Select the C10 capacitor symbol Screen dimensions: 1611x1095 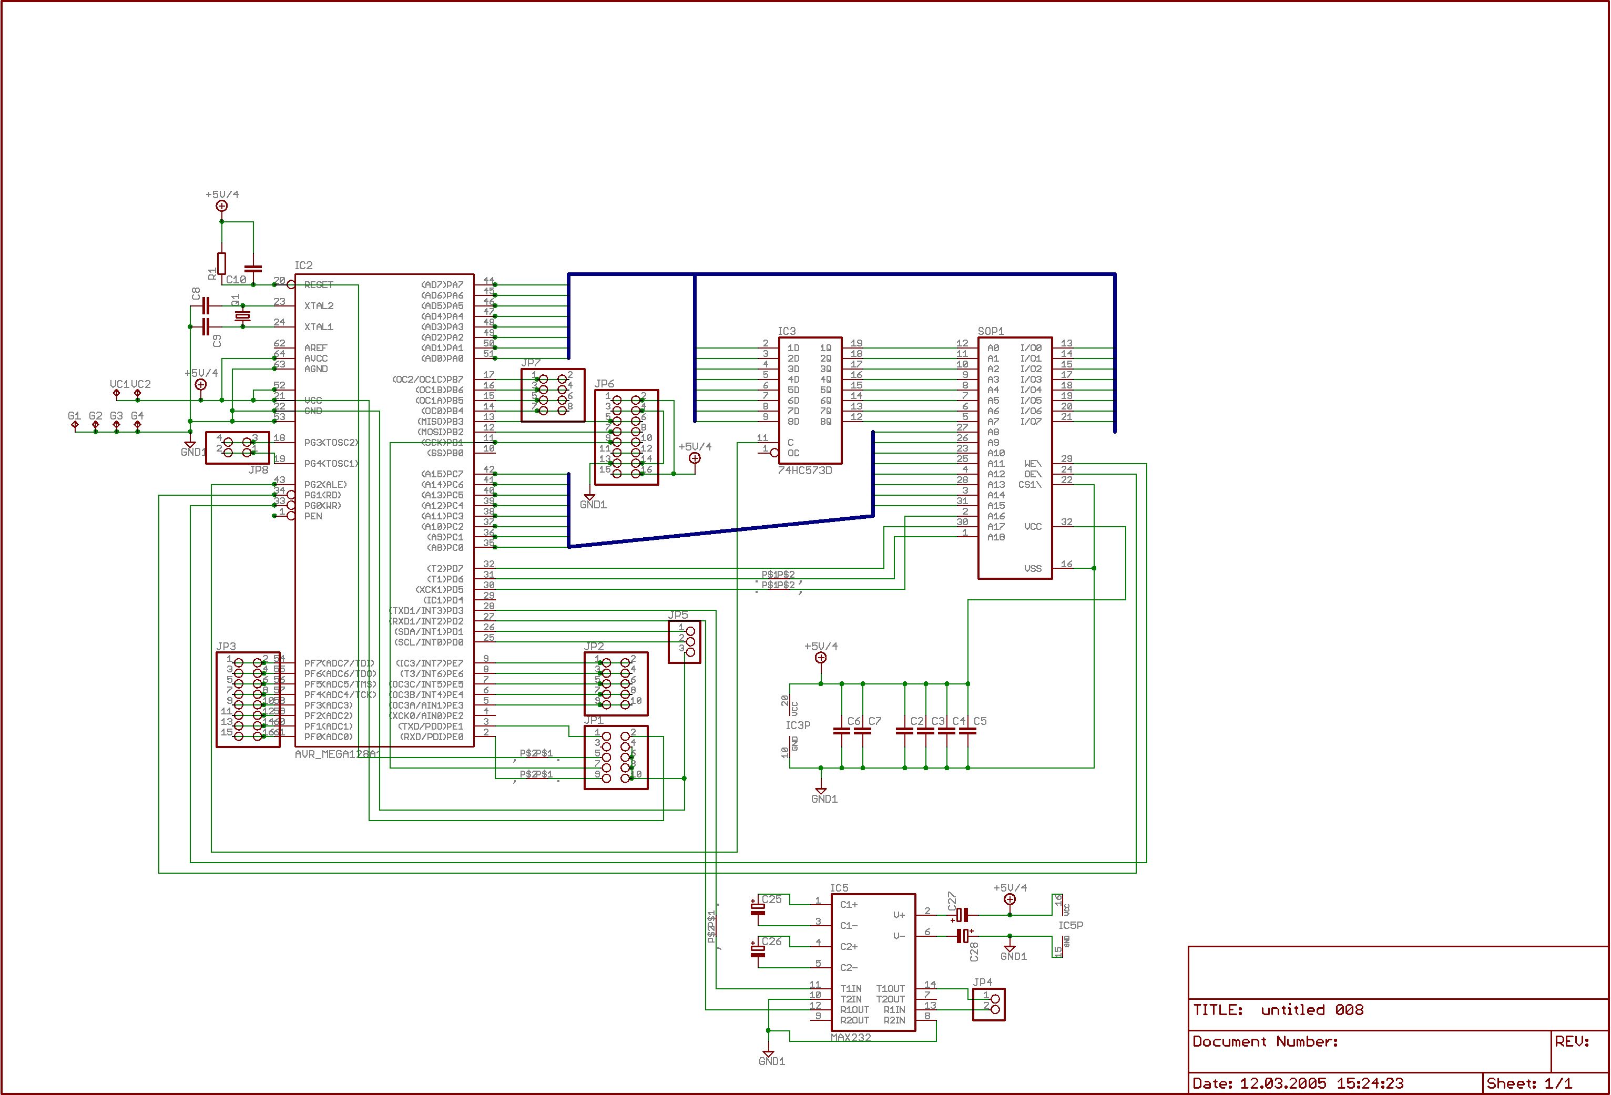(253, 268)
